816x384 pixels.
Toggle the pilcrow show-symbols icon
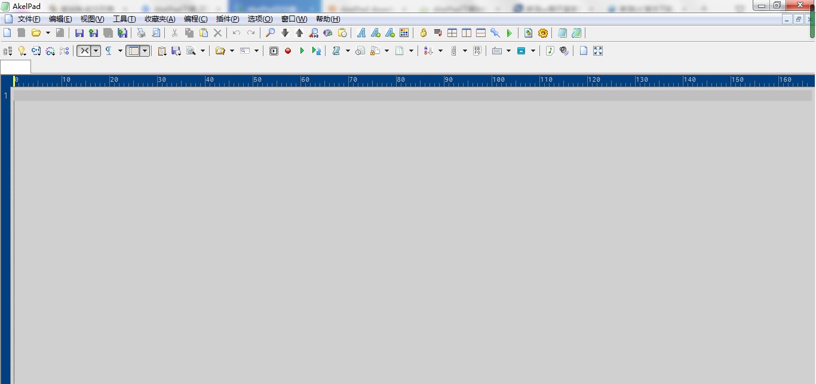coord(109,51)
